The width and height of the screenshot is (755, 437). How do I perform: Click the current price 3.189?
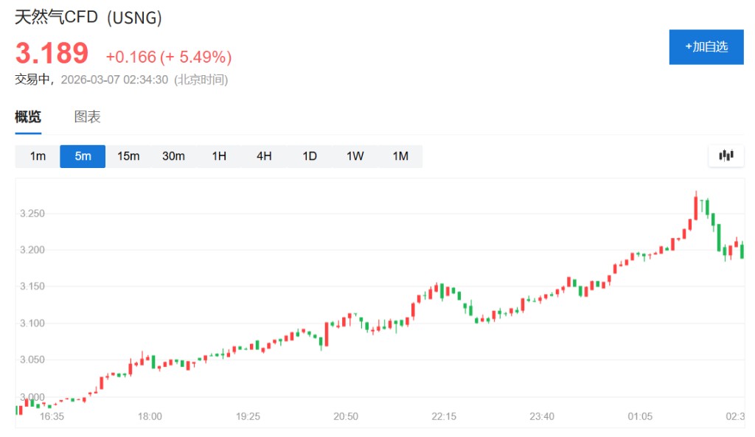(x=52, y=54)
